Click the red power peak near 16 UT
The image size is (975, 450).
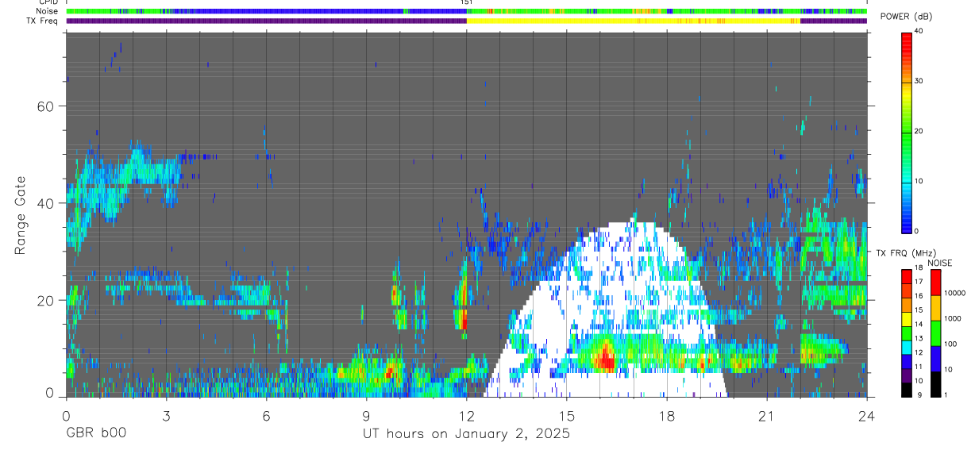606,357
